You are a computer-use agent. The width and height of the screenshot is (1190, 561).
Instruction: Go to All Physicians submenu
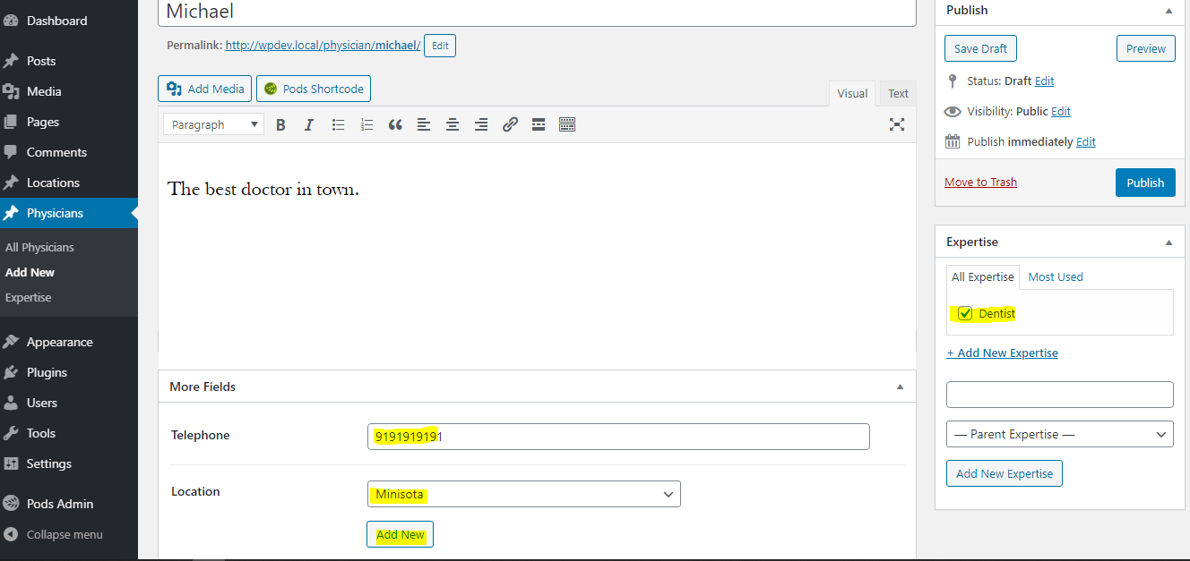click(x=39, y=247)
